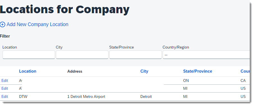Focus the State/Province filter field
Viewport: 254px width, 106px height.
[135, 55]
